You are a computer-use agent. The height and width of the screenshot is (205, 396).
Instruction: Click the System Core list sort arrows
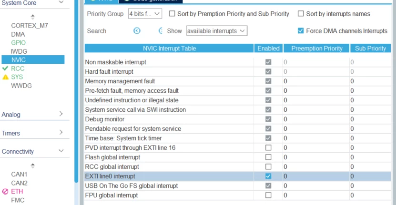pos(32,17)
